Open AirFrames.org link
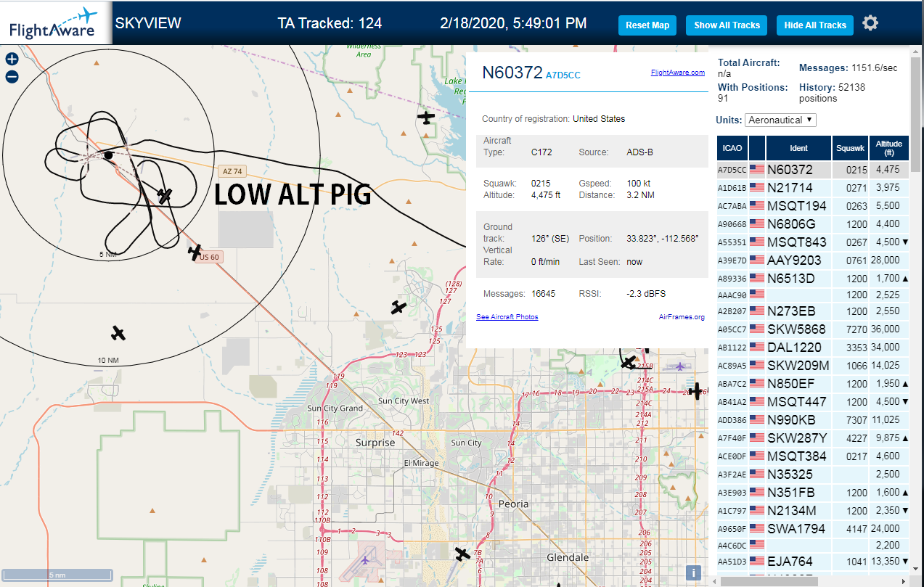The height and width of the screenshot is (587, 924). tap(682, 317)
